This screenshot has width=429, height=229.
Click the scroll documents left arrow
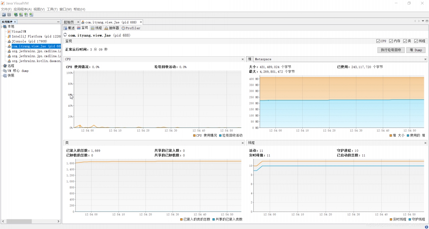coord(415,21)
